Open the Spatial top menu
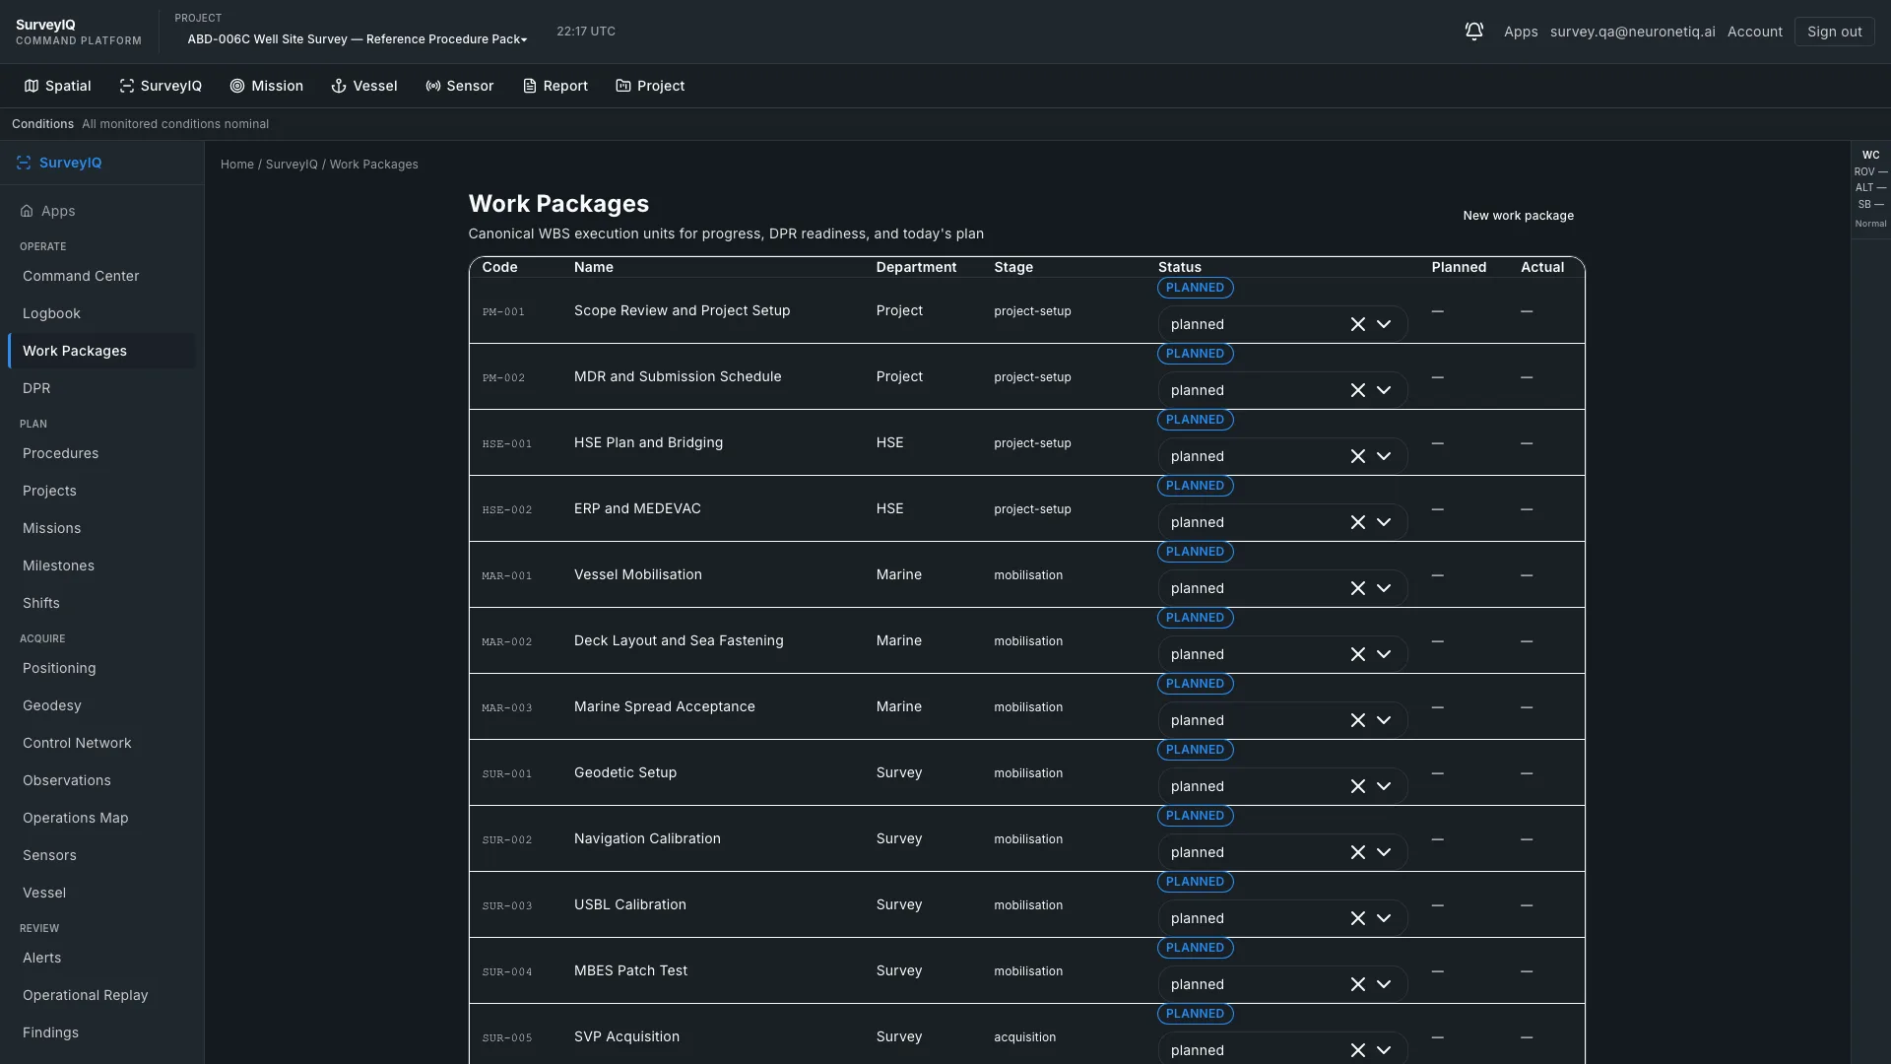 coord(57,86)
